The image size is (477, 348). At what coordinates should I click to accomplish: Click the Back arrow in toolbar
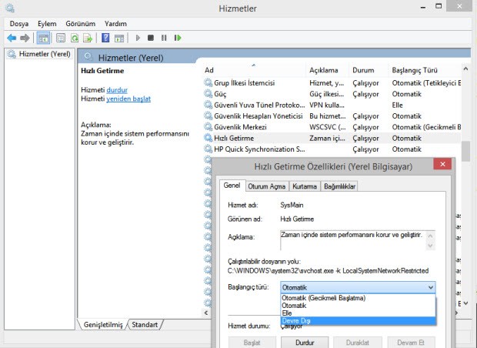[12, 38]
